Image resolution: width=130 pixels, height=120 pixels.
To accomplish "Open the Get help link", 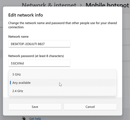I will tap(35, 118).
